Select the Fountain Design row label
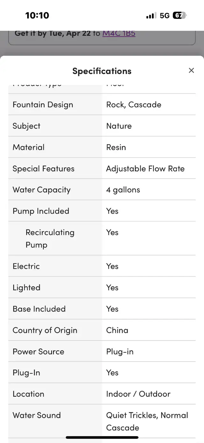Image resolution: width=204 pixels, height=443 pixels. tap(43, 105)
